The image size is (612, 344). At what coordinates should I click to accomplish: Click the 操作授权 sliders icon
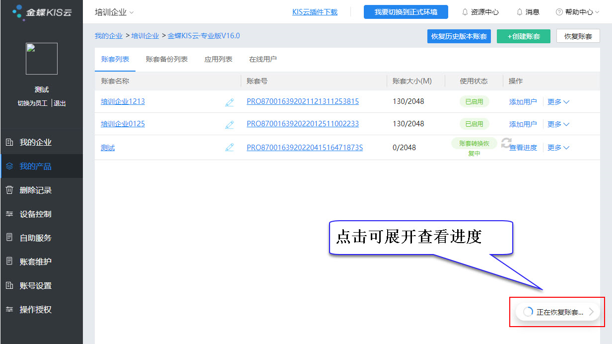9,310
